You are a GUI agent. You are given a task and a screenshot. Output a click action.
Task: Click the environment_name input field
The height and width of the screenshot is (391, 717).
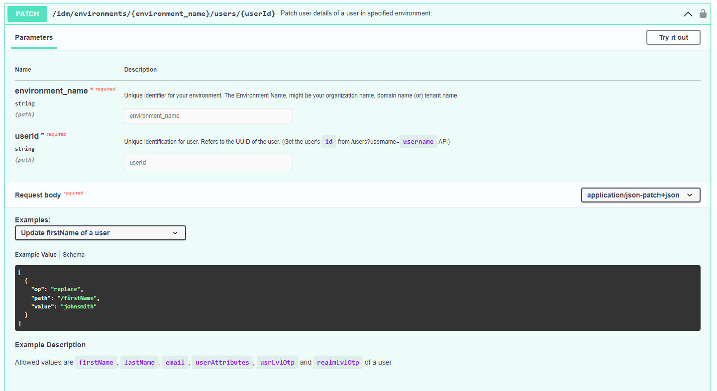click(208, 115)
